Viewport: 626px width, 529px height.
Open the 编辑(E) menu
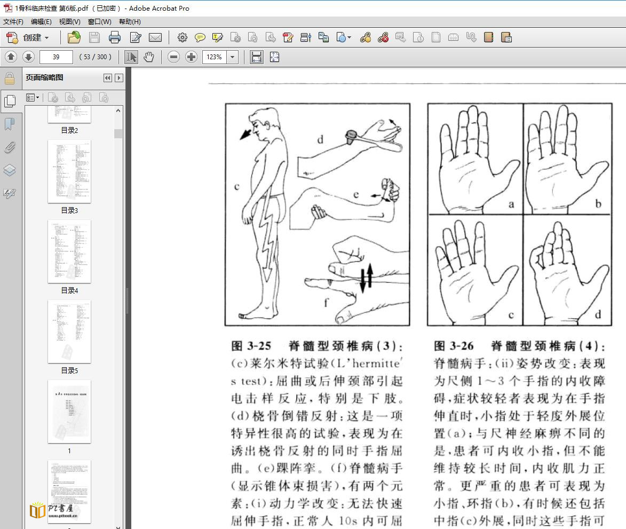tap(41, 21)
